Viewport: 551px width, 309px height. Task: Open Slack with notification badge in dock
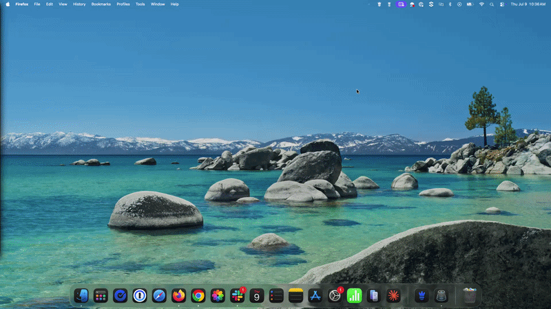coord(238,296)
